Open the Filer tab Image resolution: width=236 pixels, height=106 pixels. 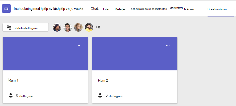click(x=106, y=9)
